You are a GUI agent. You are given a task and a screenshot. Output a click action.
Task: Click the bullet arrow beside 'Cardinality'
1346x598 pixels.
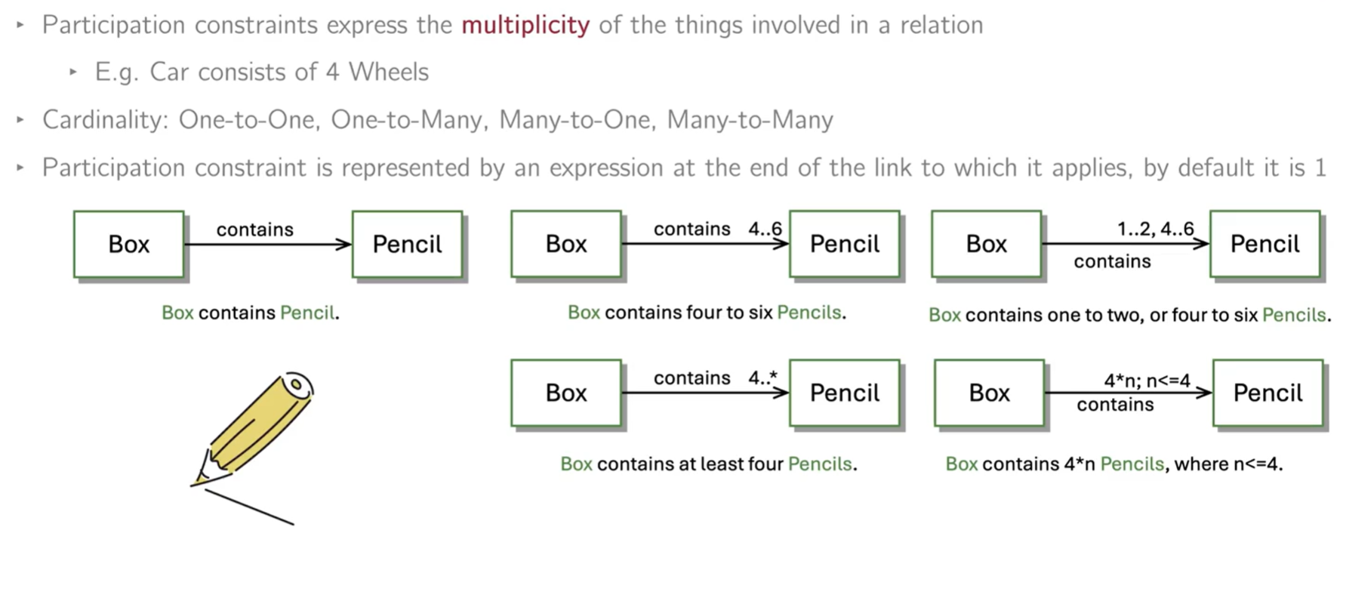tap(20, 120)
